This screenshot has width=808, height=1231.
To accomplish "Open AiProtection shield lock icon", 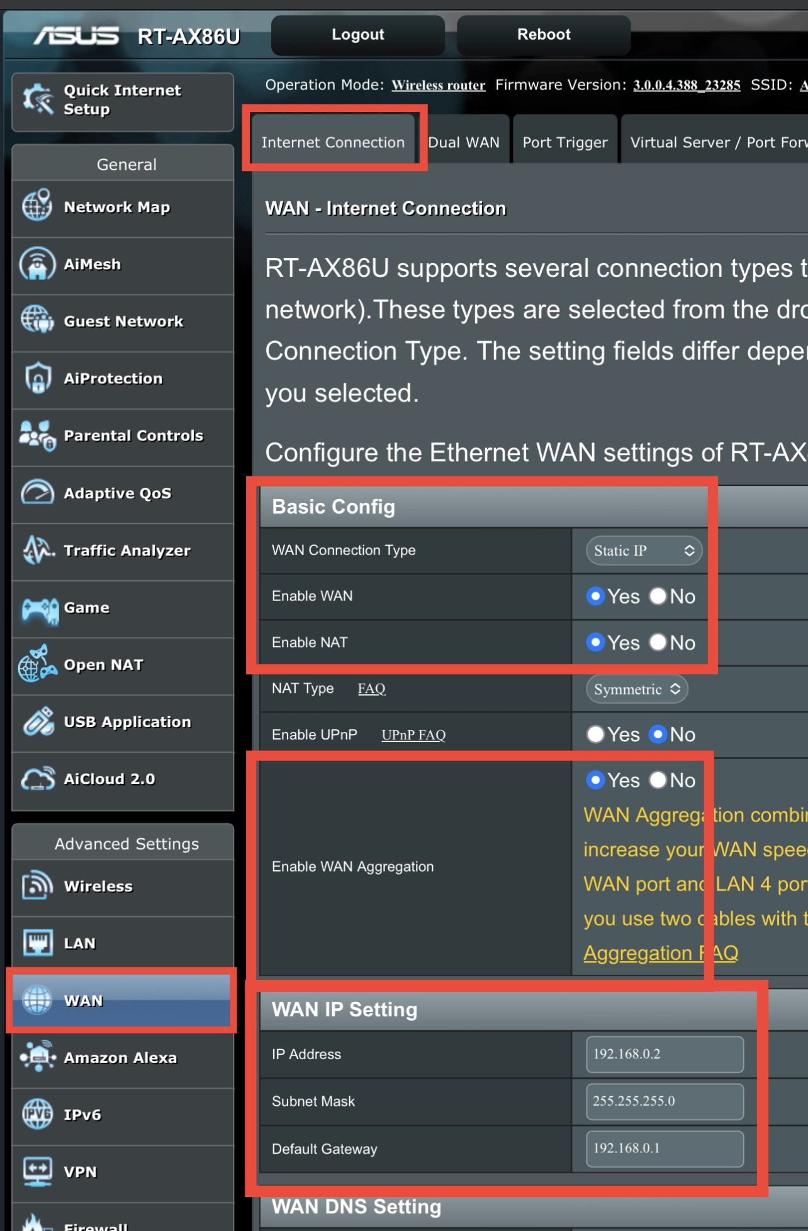I will point(38,378).
